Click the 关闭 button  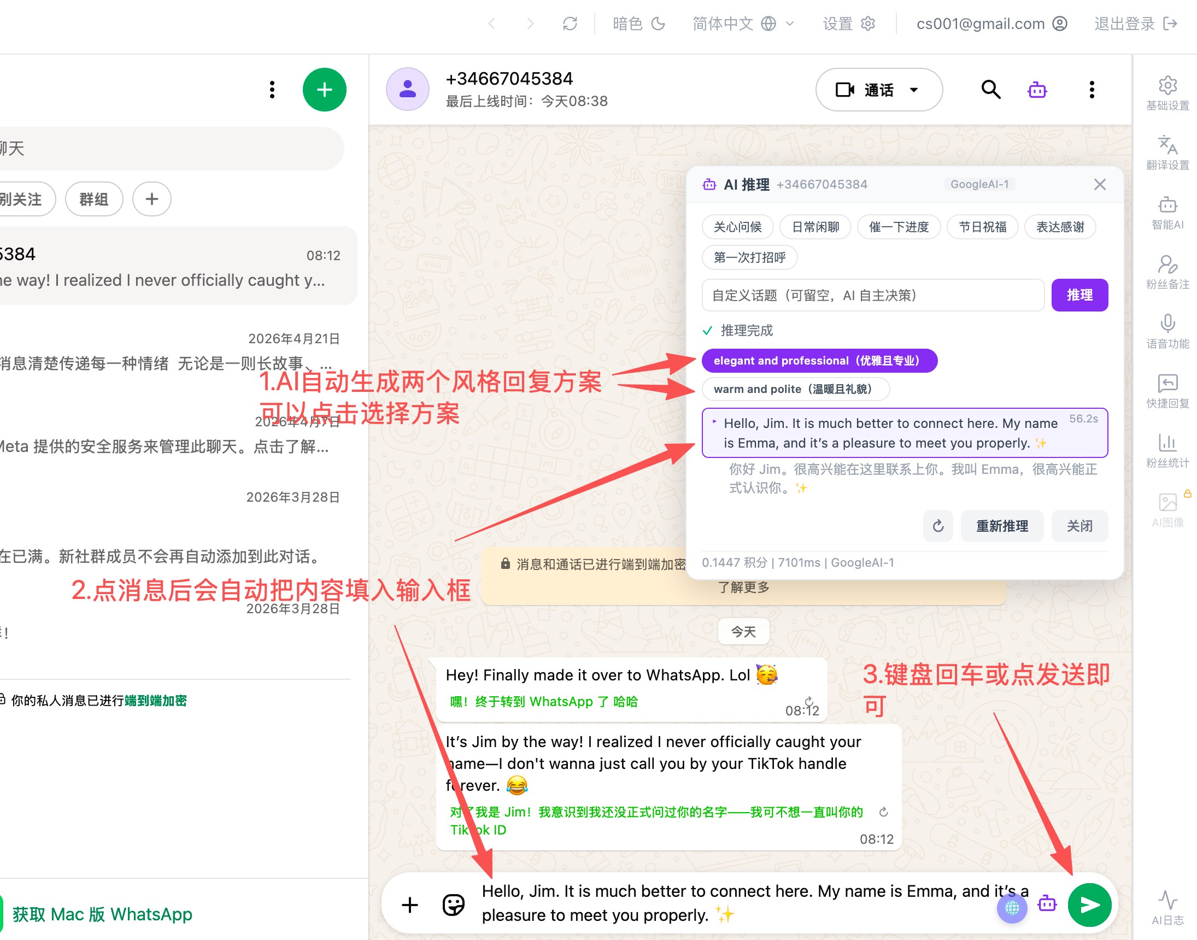click(1079, 526)
